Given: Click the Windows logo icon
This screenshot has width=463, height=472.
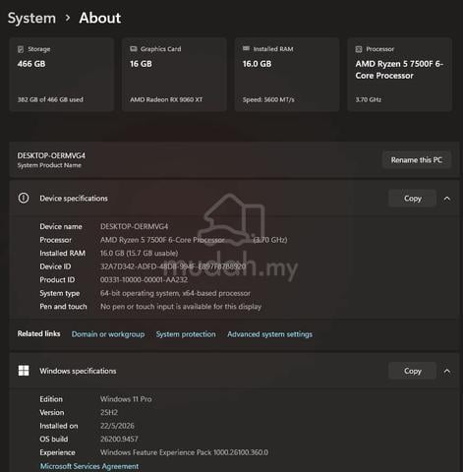Looking at the screenshot, I should pyautogui.click(x=24, y=371).
